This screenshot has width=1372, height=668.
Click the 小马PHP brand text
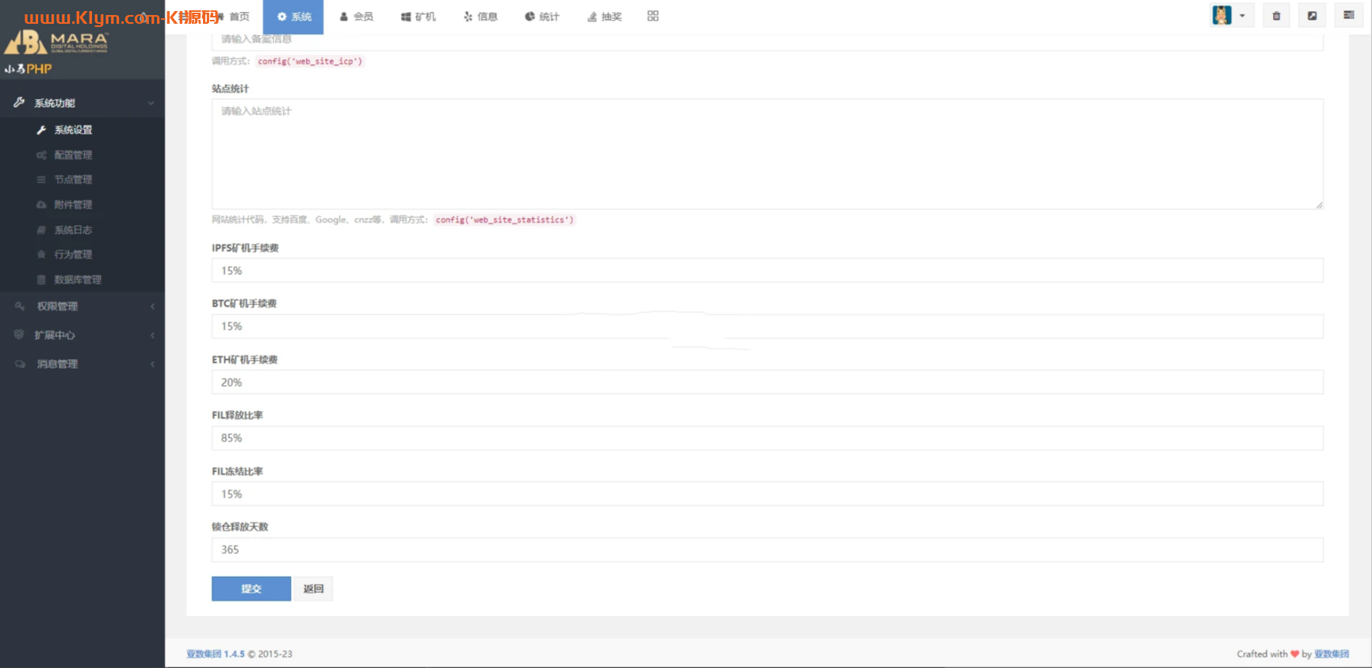tap(29, 69)
